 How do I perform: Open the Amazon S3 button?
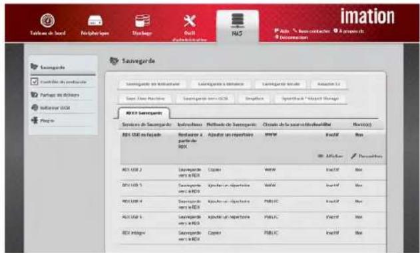point(329,84)
